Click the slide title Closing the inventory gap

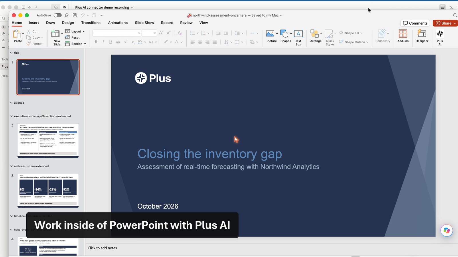click(210, 154)
